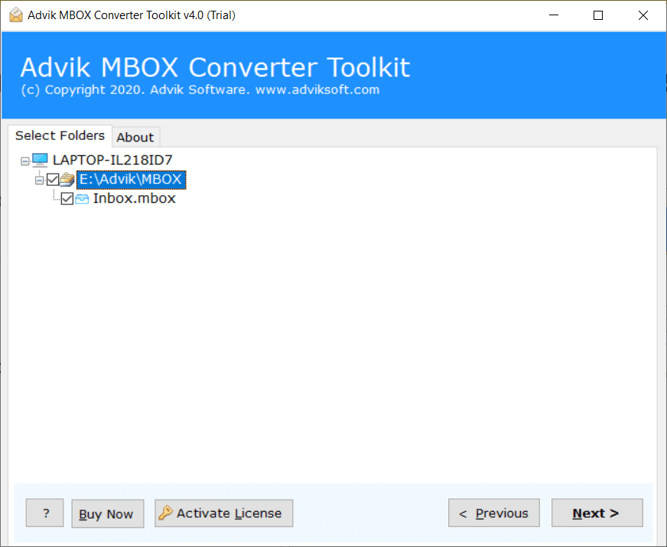Click the Advik envelope app icon
This screenshot has width=667, height=547.
[x=16, y=15]
